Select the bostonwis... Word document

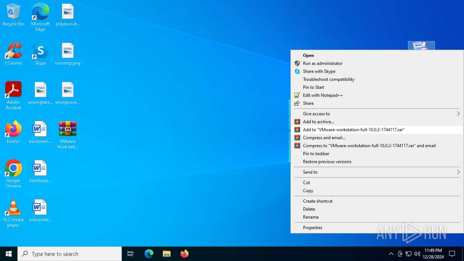pyautogui.click(x=40, y=132)
